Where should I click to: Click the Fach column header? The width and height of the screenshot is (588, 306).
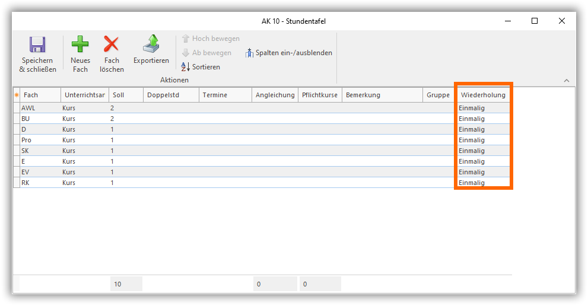coord(40,95)
